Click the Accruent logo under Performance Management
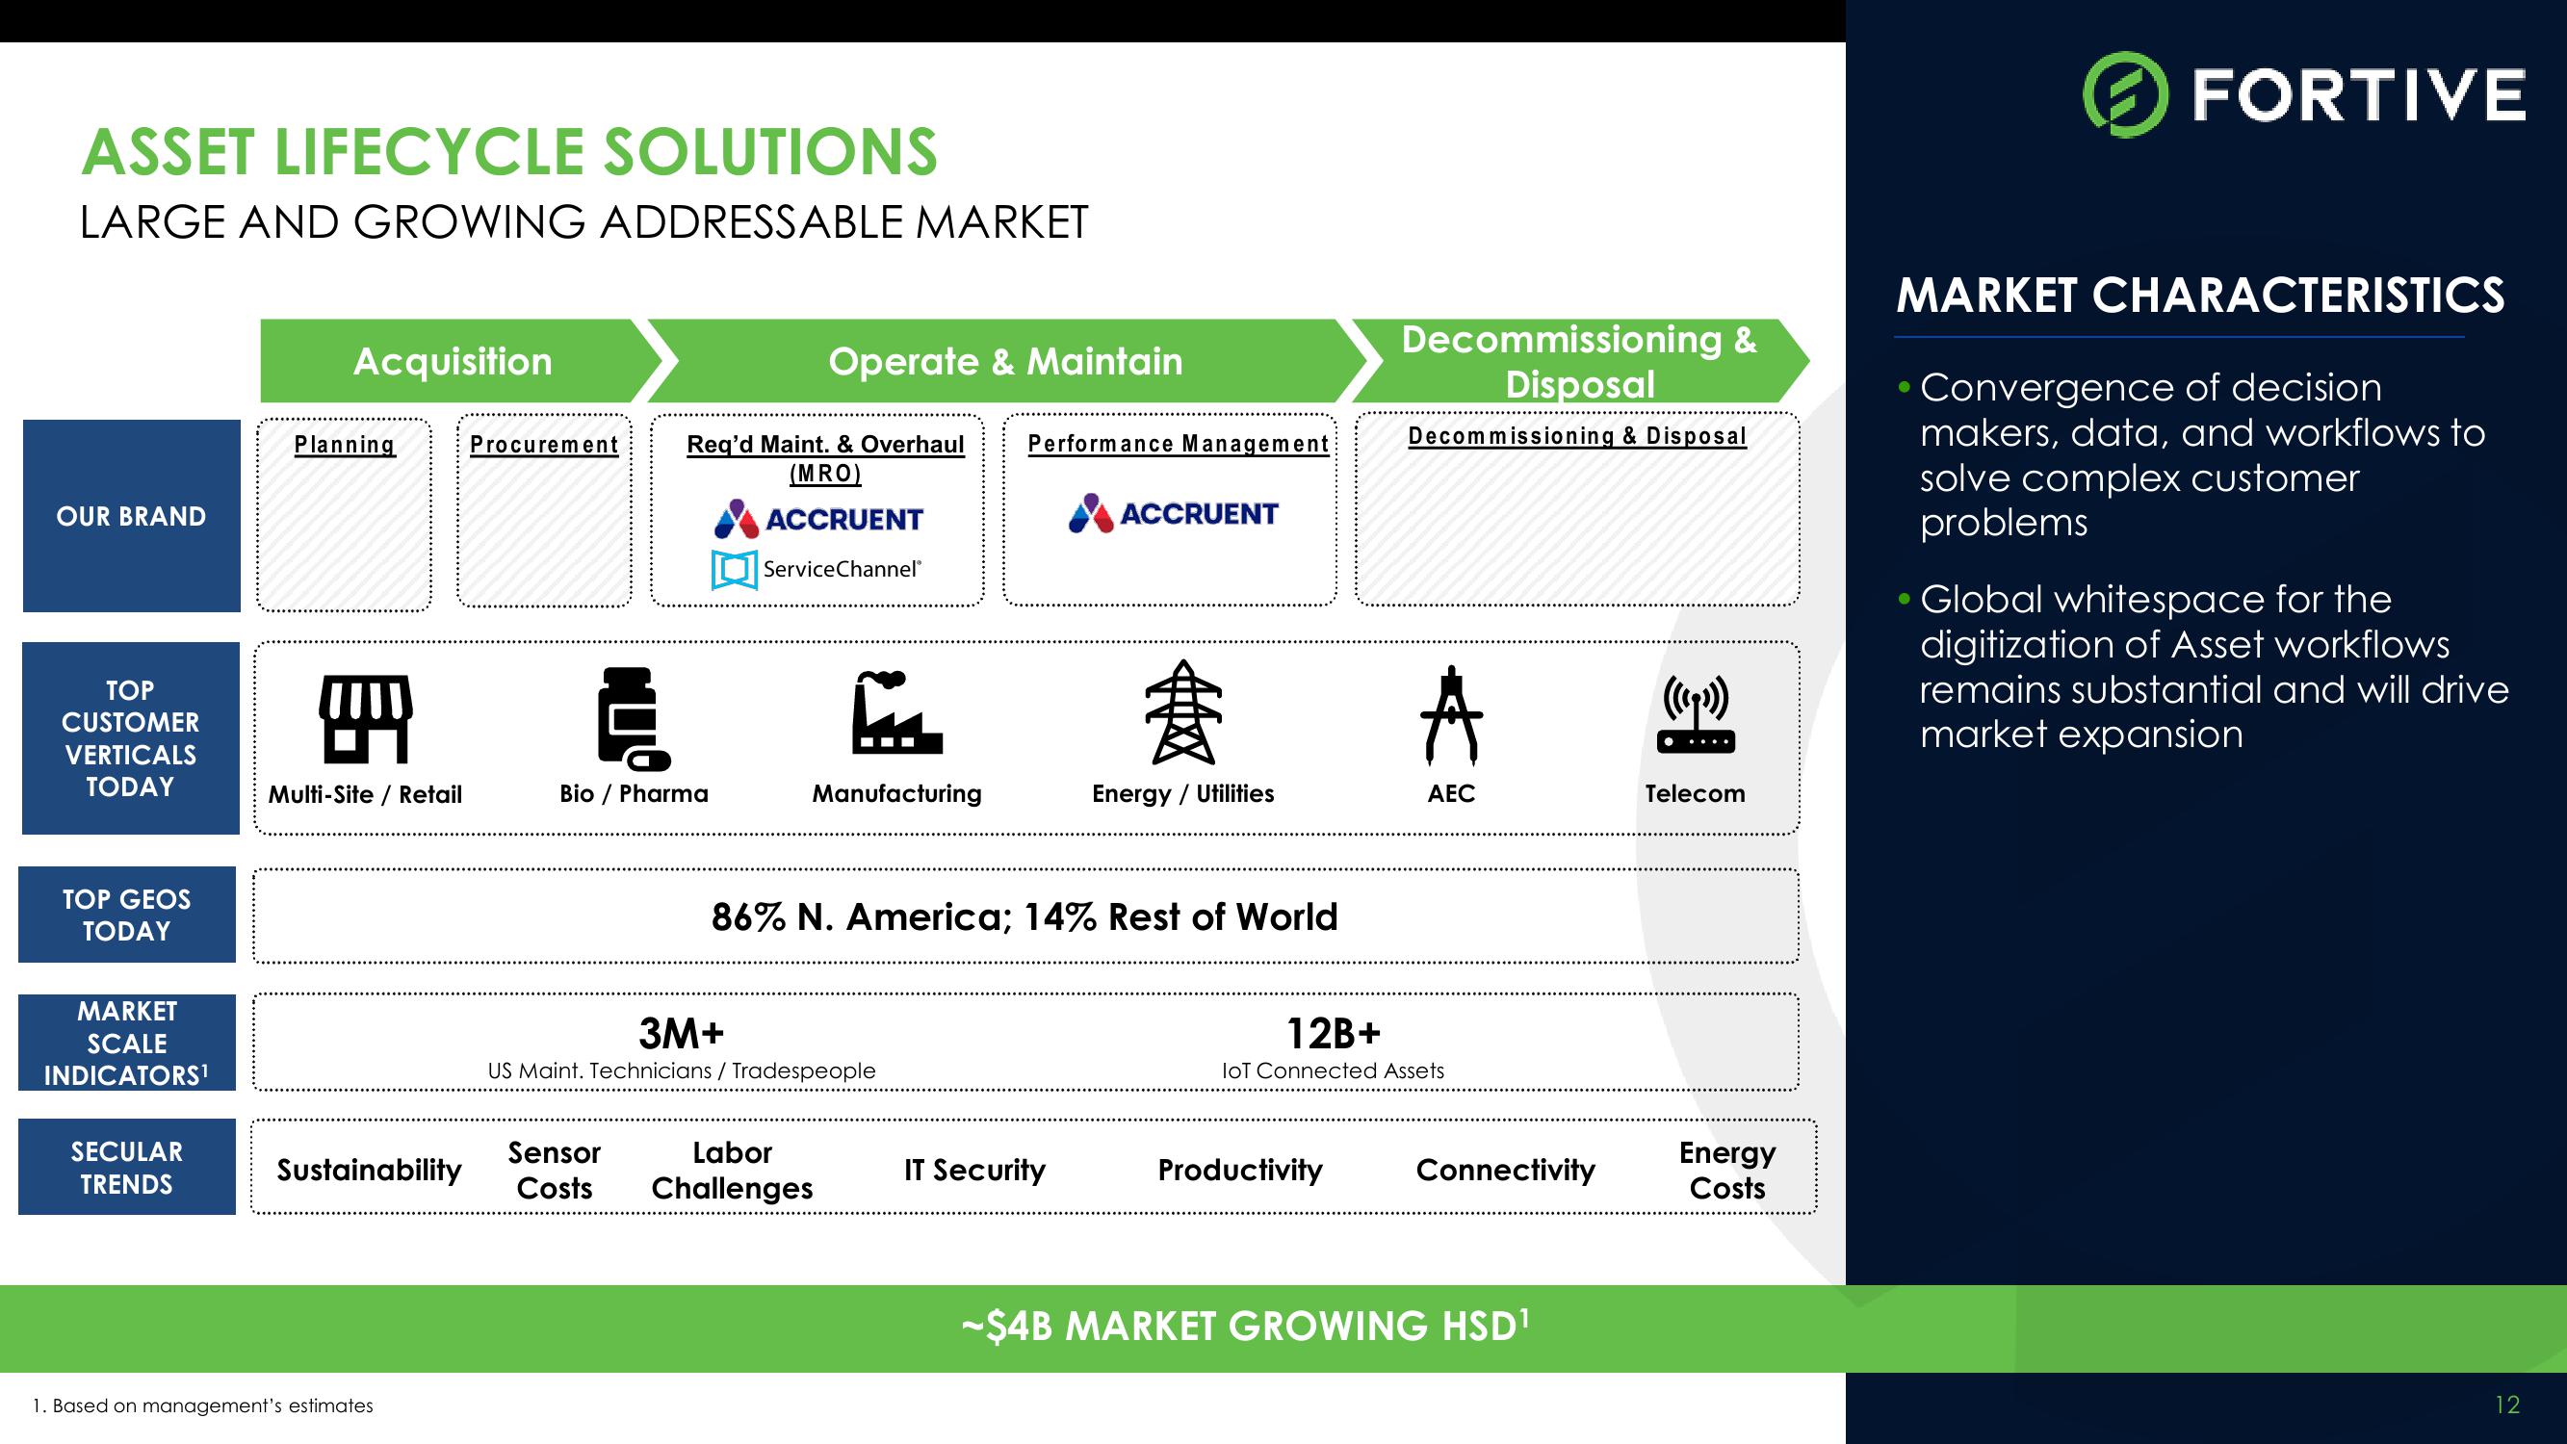Viewport: 2567px width, 1444px height. [1172, 513]
